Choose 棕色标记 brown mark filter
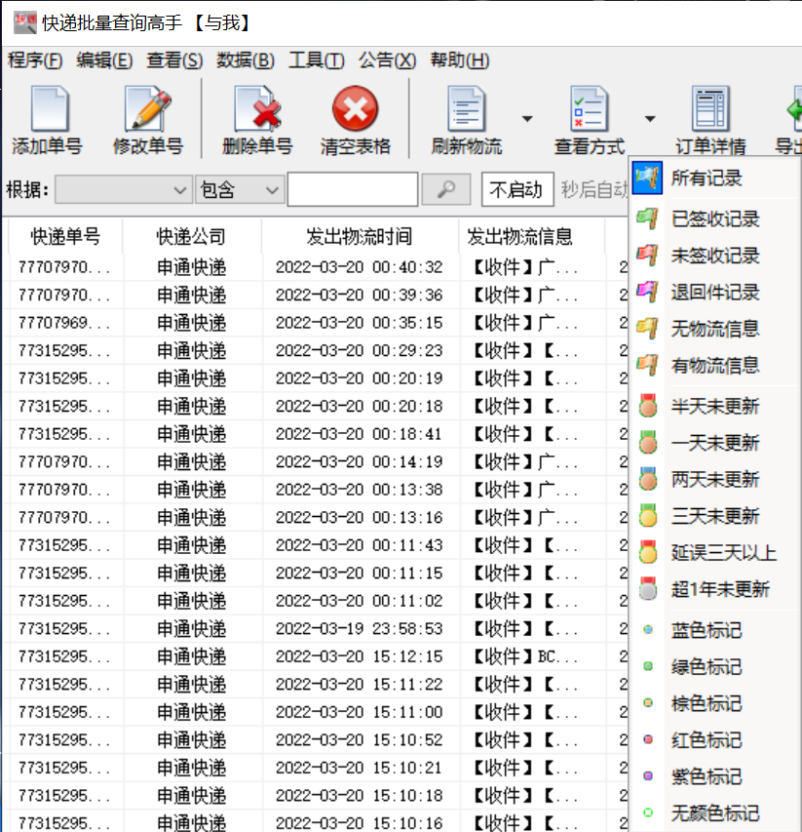802x832 pixels. tap(715, 703)
